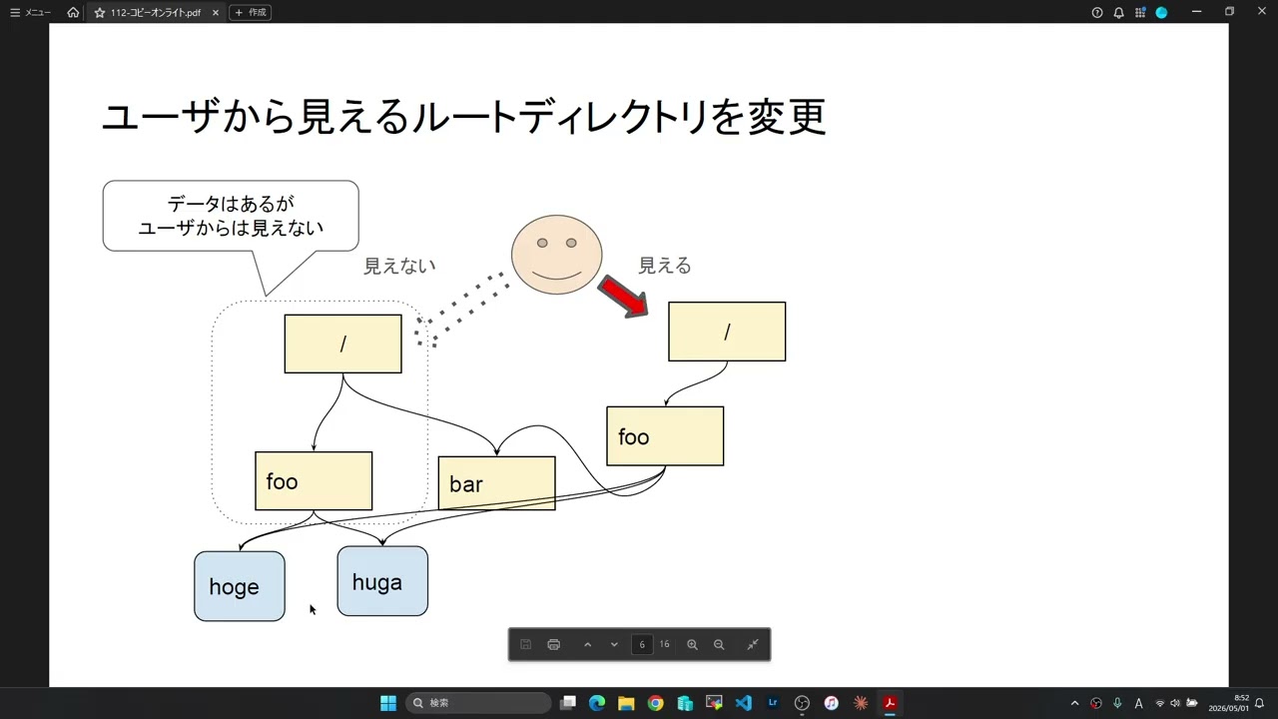
Task: Launch Microsoft Edge from taskbar
Action: coord(597,703)
